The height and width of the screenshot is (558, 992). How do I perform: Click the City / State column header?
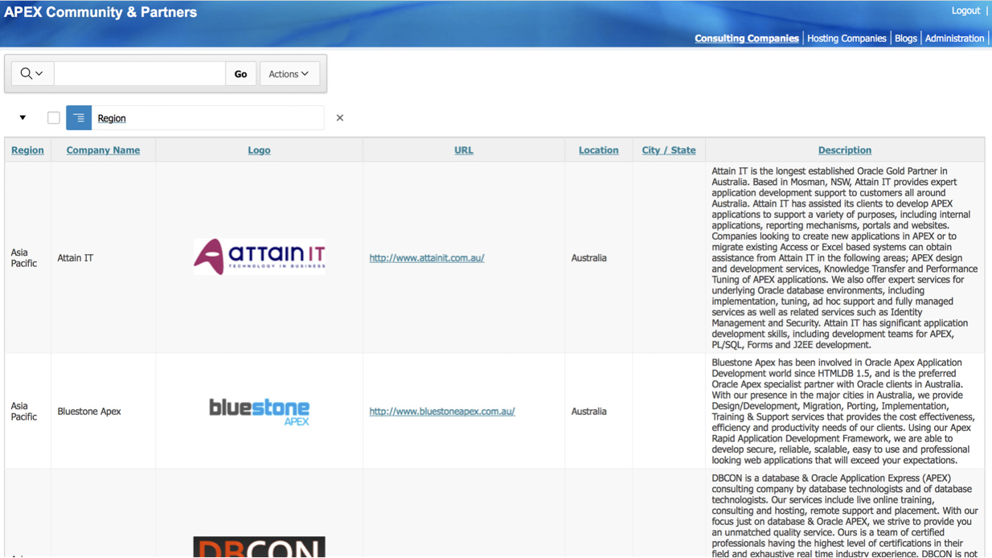click(669, 150)
